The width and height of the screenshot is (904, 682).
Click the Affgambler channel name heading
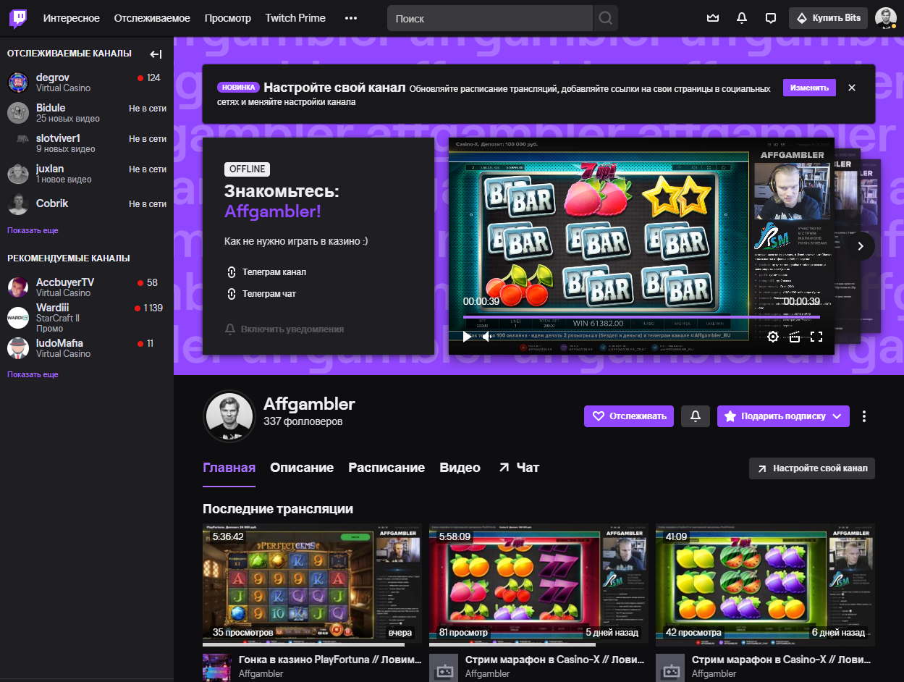click(309, 404)
